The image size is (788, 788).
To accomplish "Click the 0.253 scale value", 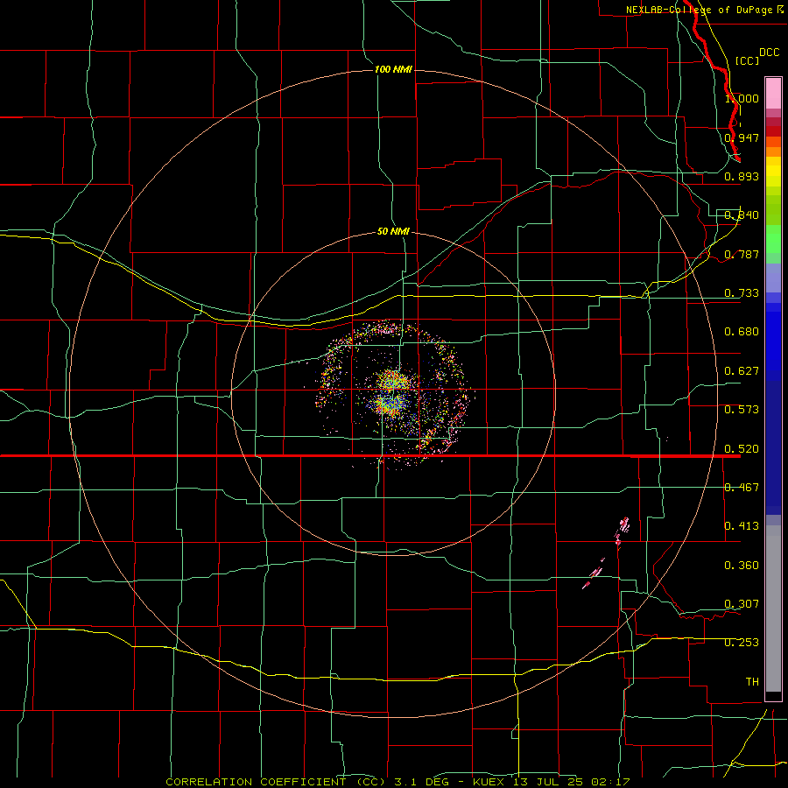I will [x=742, y=643].
